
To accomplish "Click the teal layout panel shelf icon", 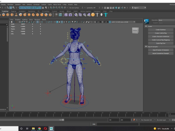I will tap(60, 15).
